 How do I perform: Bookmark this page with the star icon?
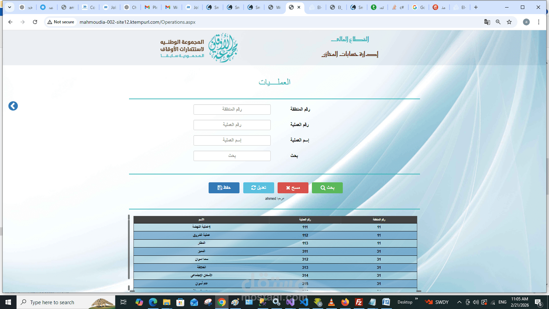(509, 22)
